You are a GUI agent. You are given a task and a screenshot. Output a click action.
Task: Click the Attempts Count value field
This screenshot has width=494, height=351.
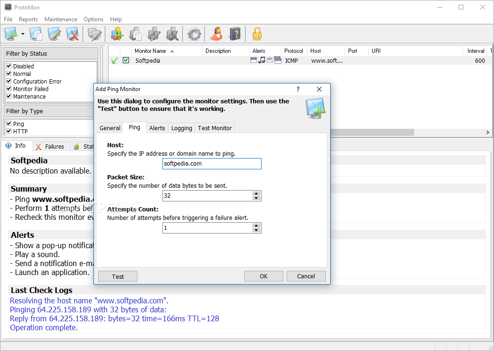click(x=207, y=228)
